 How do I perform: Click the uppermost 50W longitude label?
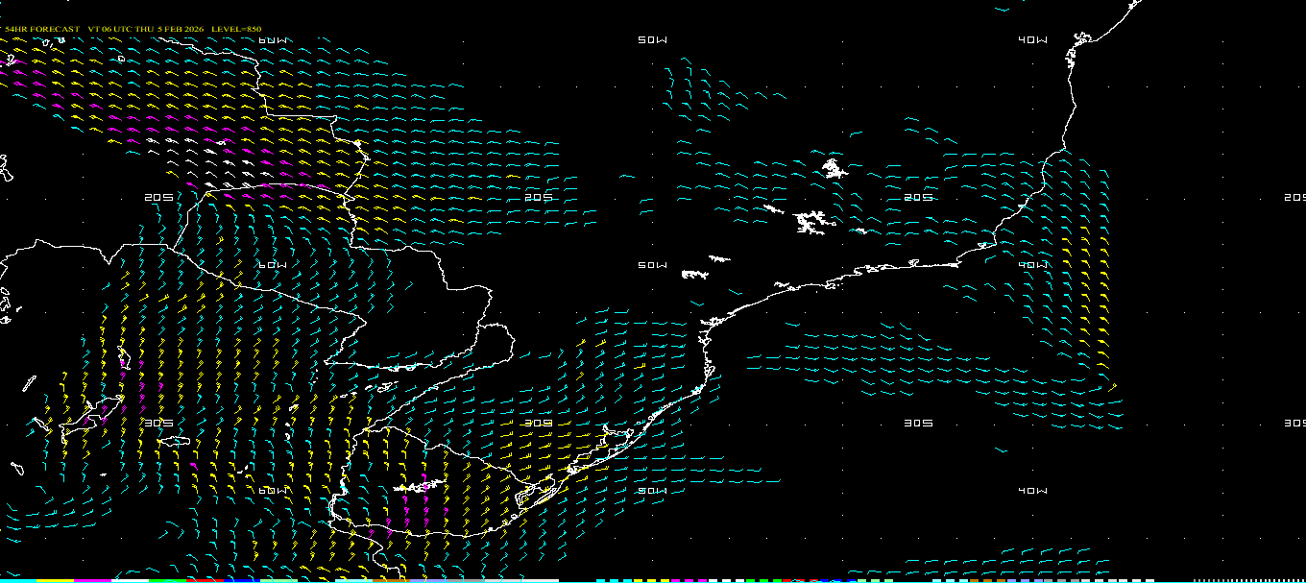652,40
